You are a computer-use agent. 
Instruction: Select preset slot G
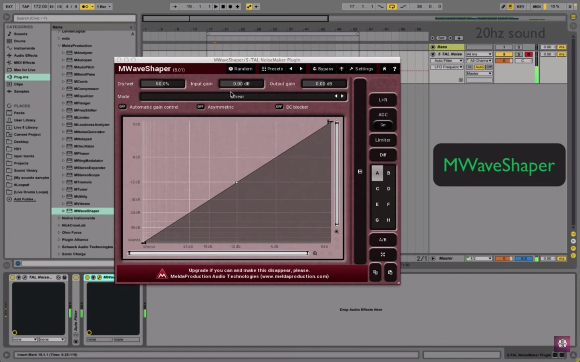[377, 220]
